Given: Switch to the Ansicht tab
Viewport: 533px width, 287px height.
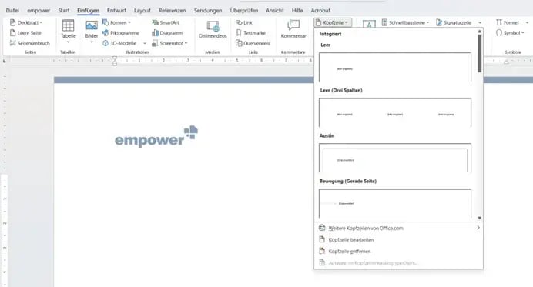Looking at the screenshot, I should 275,11.
